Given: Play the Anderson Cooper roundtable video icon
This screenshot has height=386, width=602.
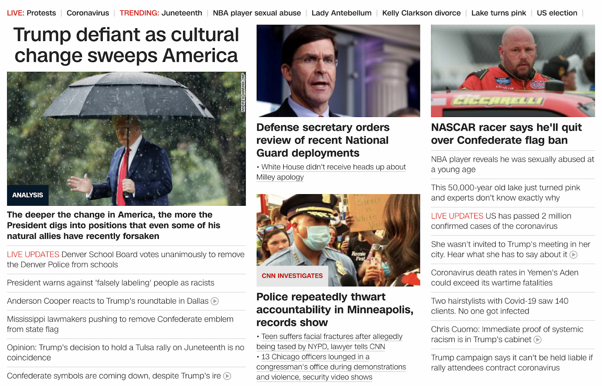Looking at the screenshot, I should tap(215, 301).
